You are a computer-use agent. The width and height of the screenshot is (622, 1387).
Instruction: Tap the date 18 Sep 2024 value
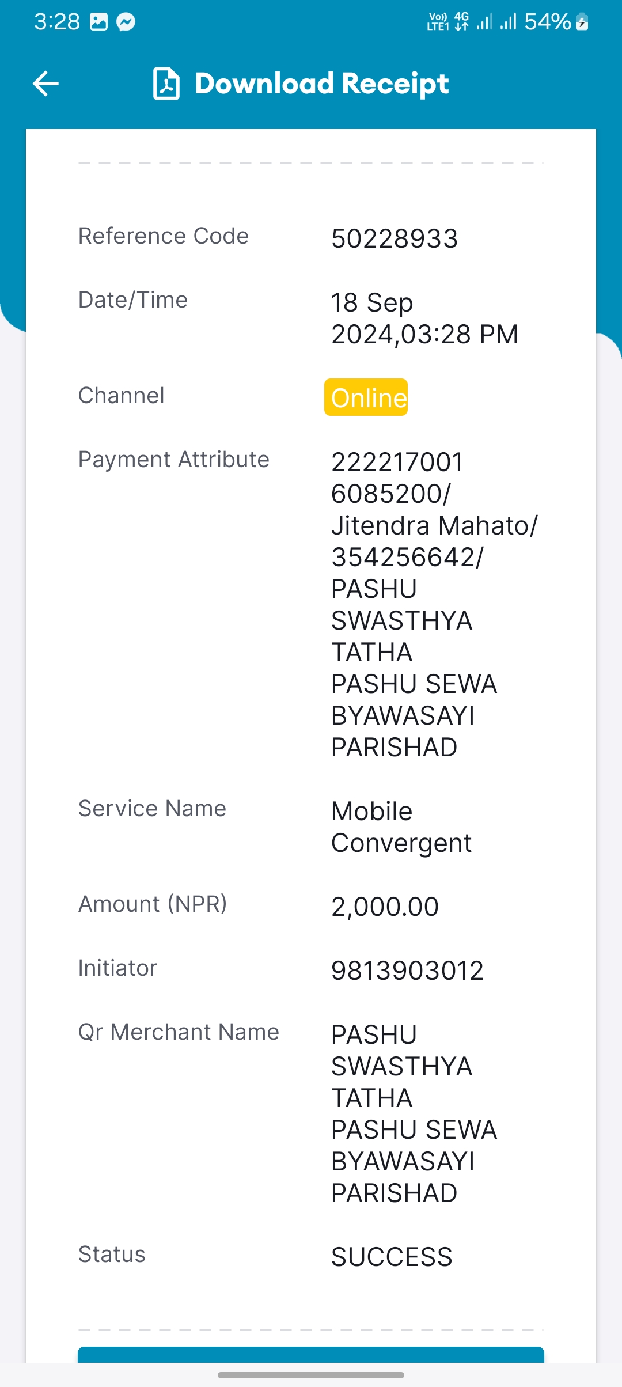424,318
